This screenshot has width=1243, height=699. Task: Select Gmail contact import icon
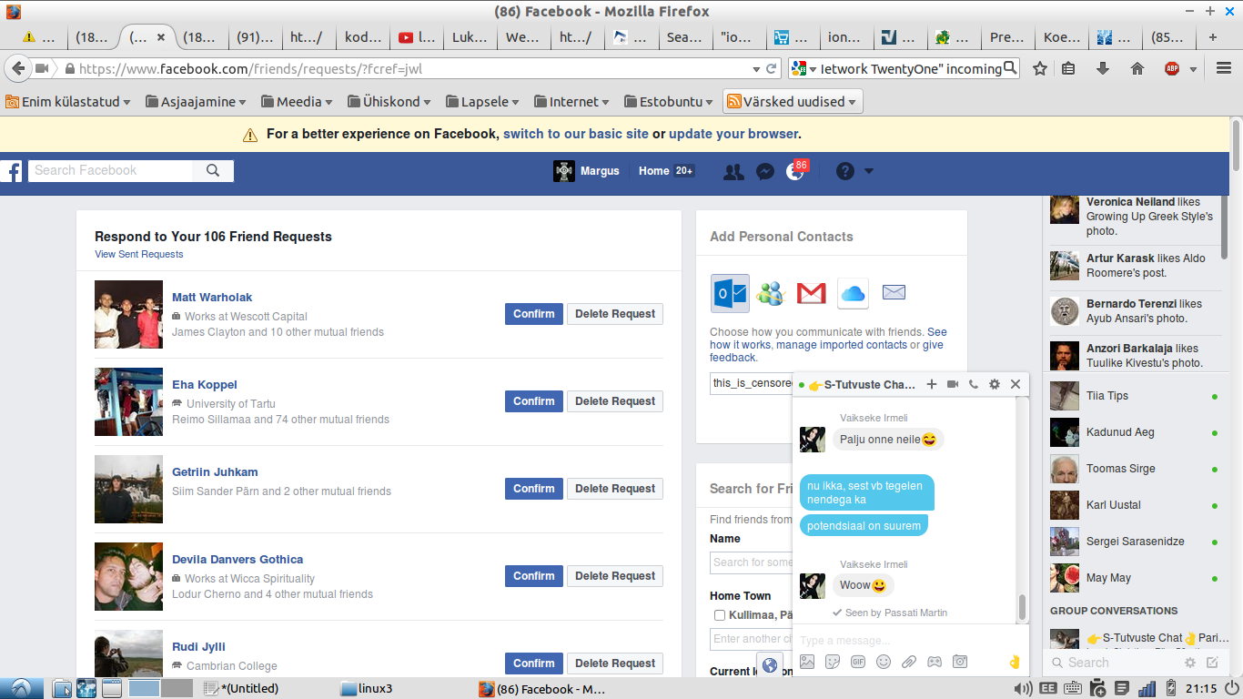pyautogui.click(x=811, y=293)
